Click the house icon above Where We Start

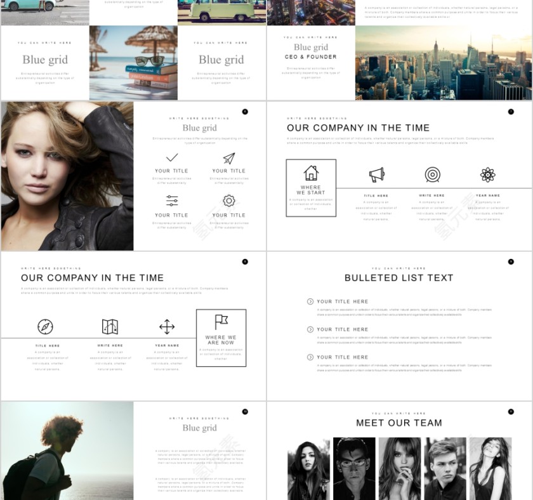point(311,173)
